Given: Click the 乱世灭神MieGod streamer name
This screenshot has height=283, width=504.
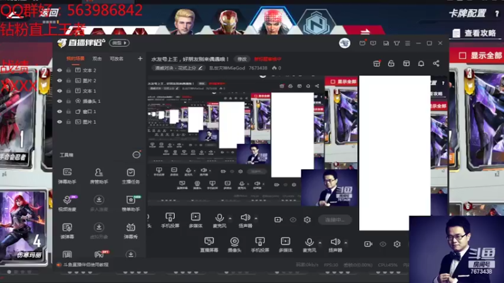Looking at the screenshot, I should point(227,68).
